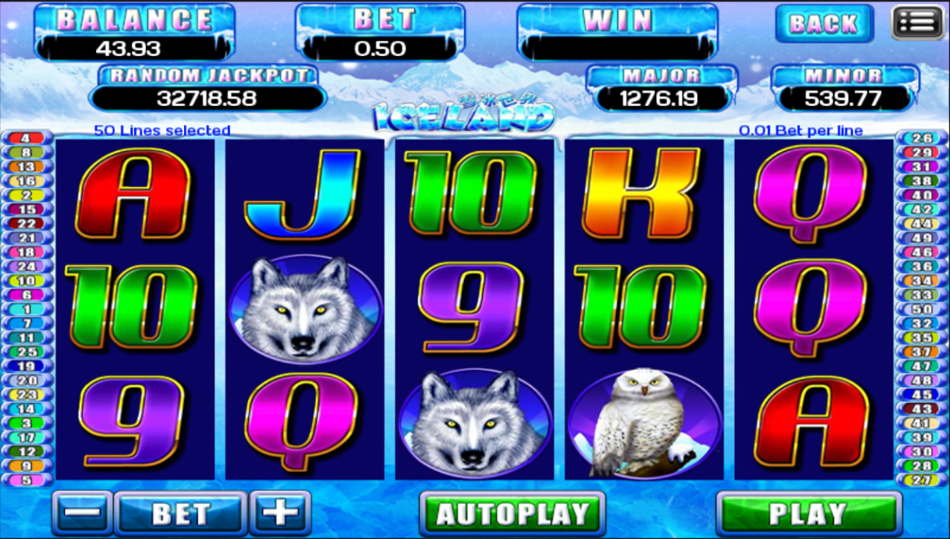Click the wolf symbol on reel two
Viewport: 950px width, 539px height.
305,309
